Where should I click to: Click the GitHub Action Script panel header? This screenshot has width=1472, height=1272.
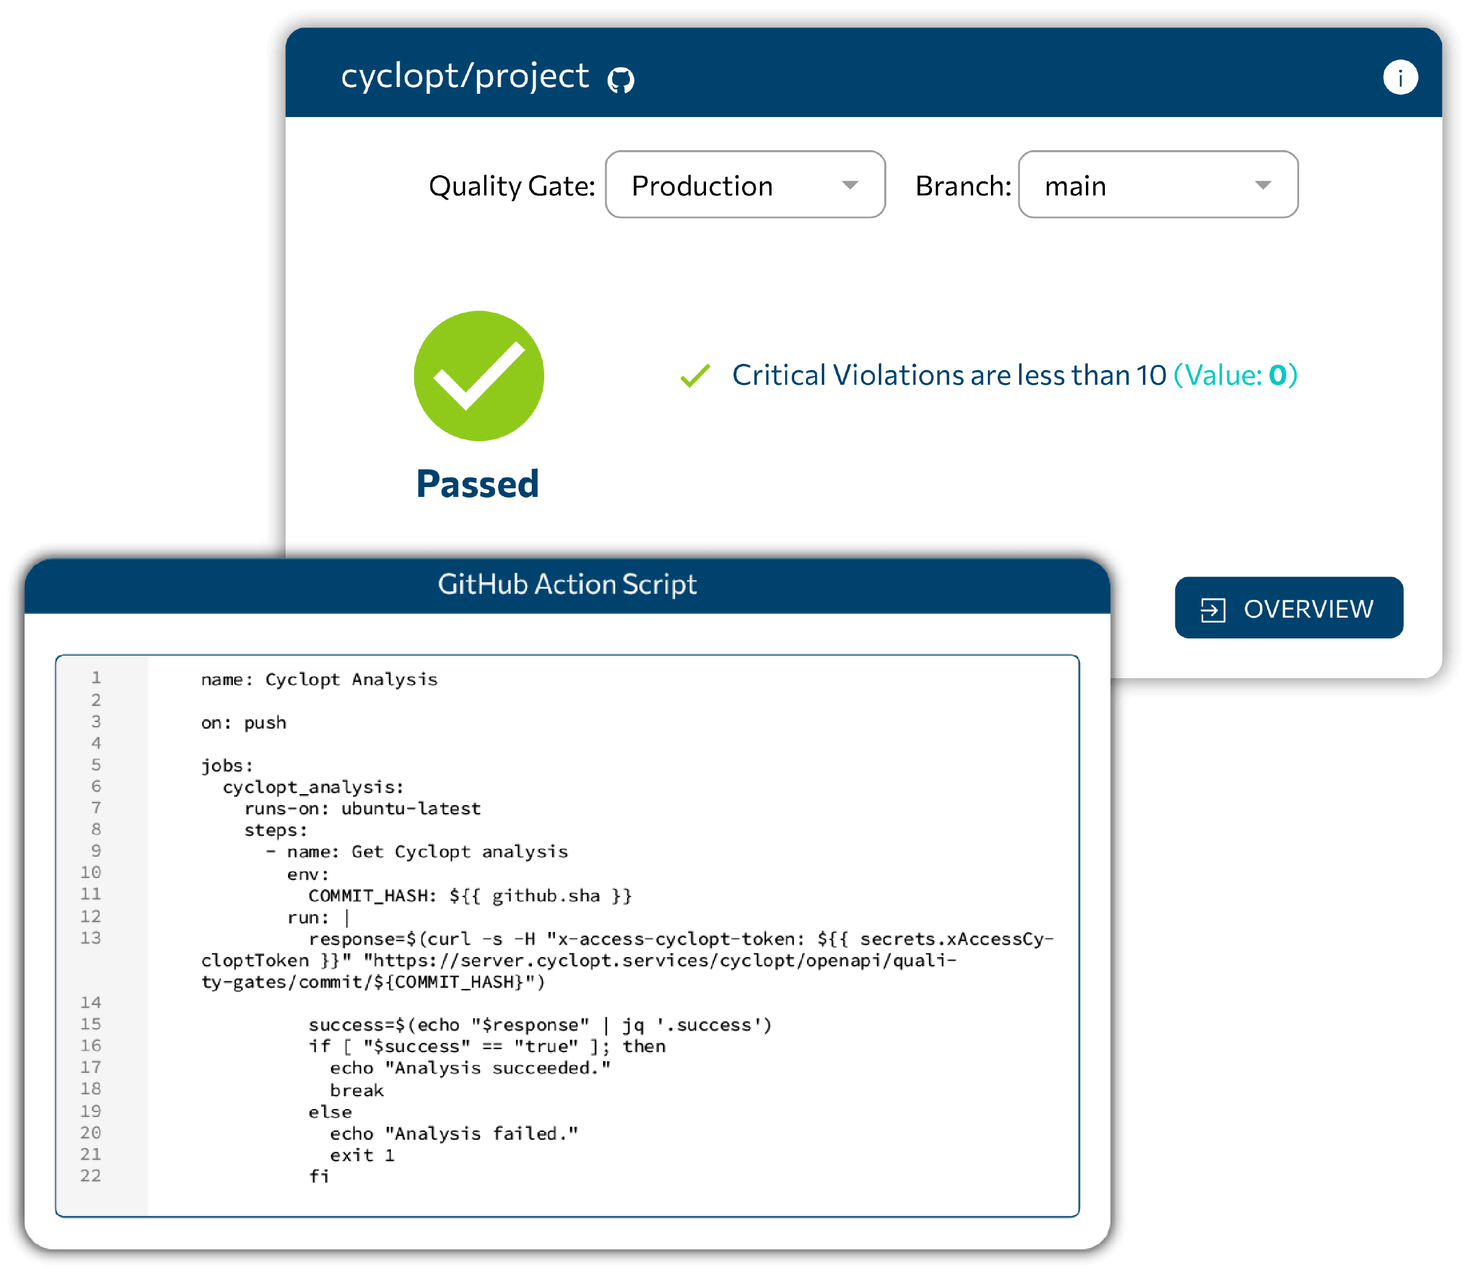(x=567, y=585)
